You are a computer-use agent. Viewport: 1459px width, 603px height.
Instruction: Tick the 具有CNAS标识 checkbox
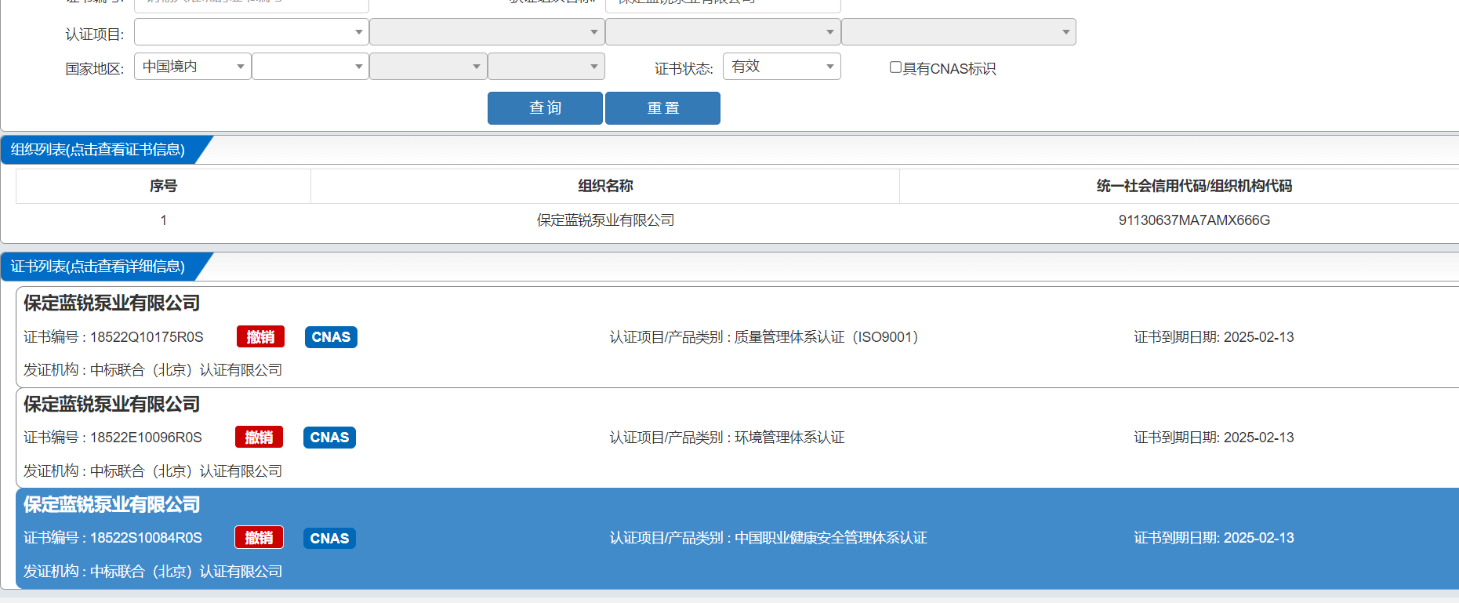point(895,67)
